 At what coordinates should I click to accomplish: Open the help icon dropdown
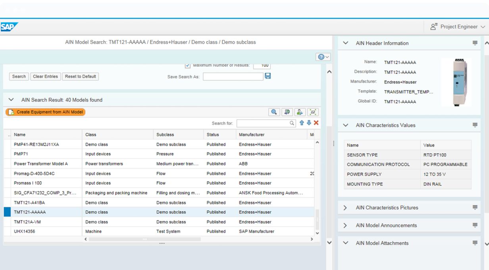pyautogui.click(x=323, y=57)
